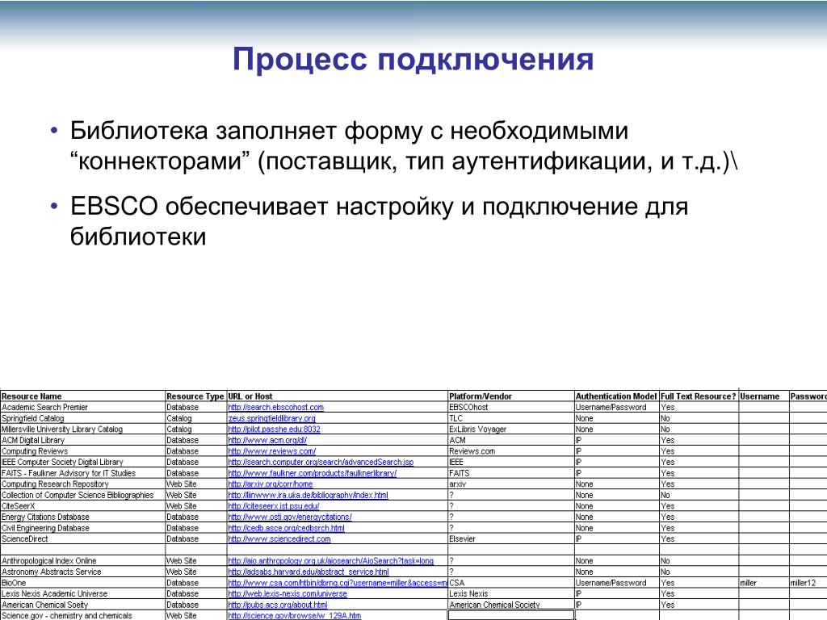Select the empty outlined vendor cell in Science.gov row
Viewport: 827px width, 620px height.
click(x=511, y=615)
